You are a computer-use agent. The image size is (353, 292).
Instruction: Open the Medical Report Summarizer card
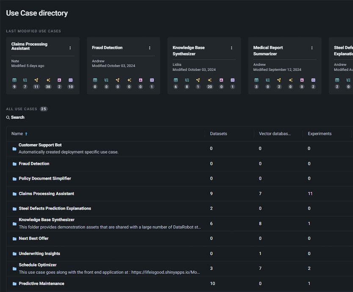click(285, 66)
